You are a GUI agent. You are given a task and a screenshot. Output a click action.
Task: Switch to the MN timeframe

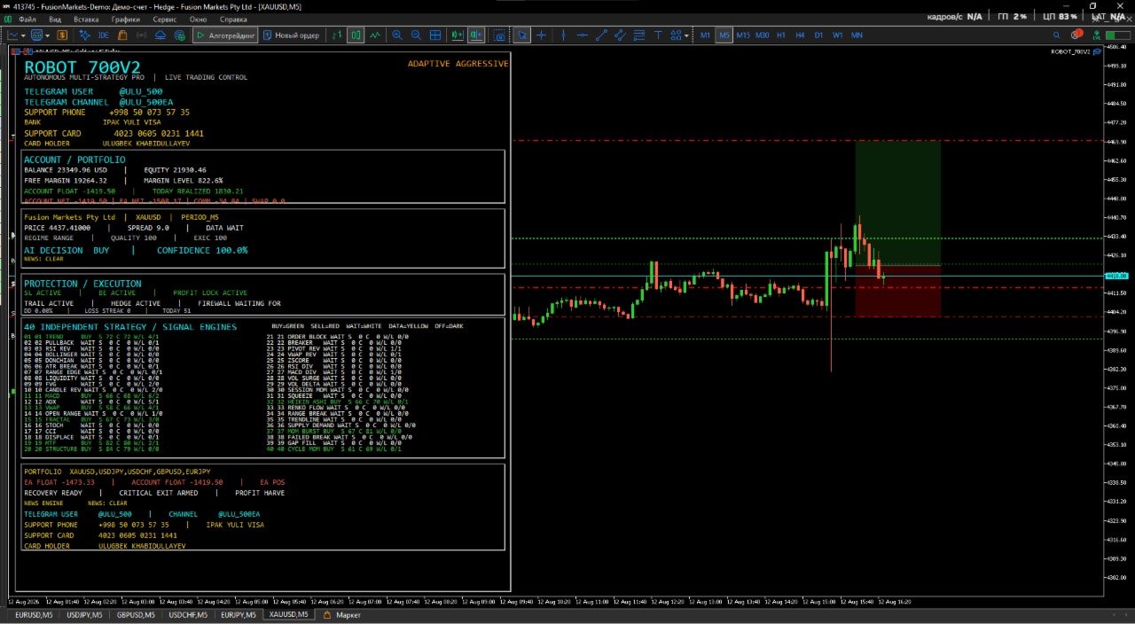(857, 35)
